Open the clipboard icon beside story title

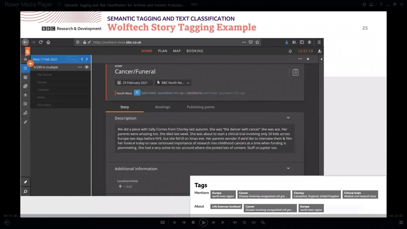[x=295, y=72]
